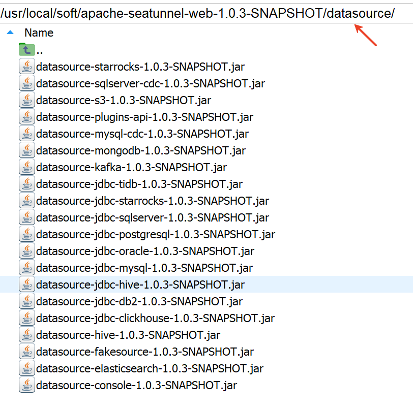Select datasource-jdbc-sqlserver-1.0.3-SNAPSHOT.jar
Screen dimensions: 413x411
(x=153, y=218)
